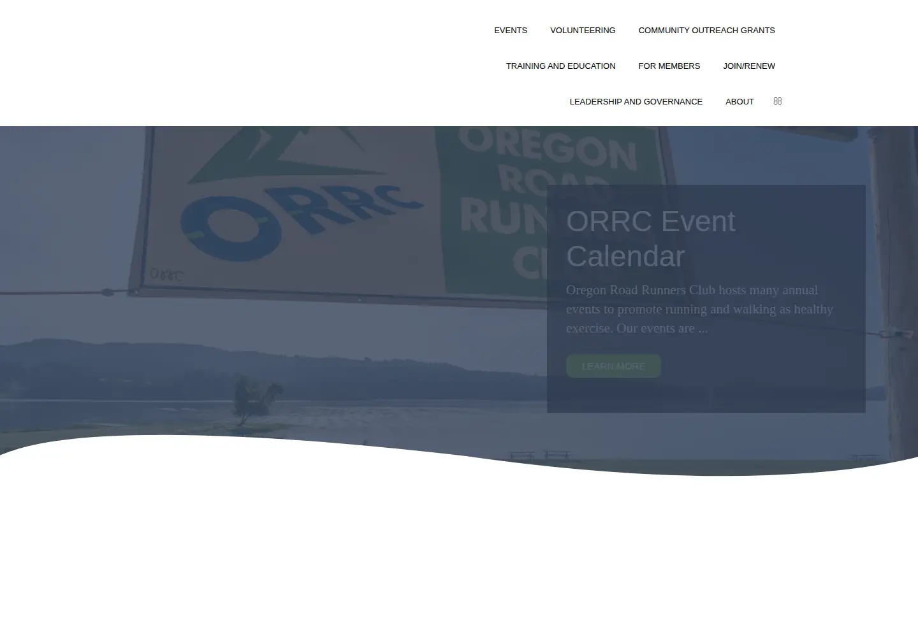Image resolution: width=918 pixels, height=637 pixels.
Task: Go to the Volunteering page
Action: click(583, 30)
